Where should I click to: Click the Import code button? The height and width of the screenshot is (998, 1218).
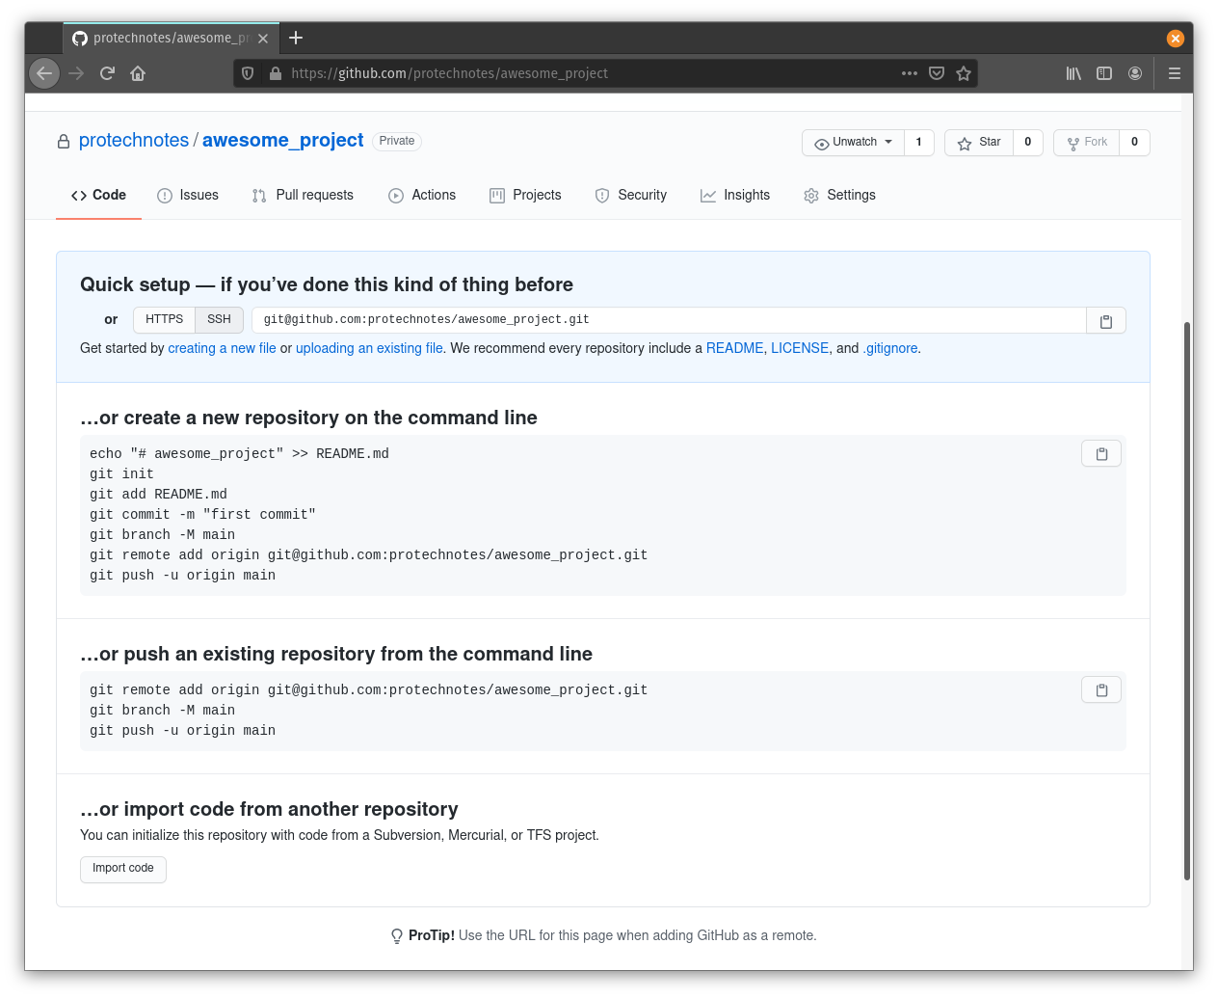pos(123,869)
